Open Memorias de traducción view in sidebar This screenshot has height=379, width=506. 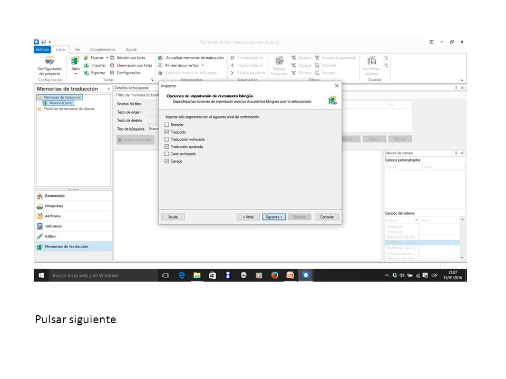click(x=74, y=246)
